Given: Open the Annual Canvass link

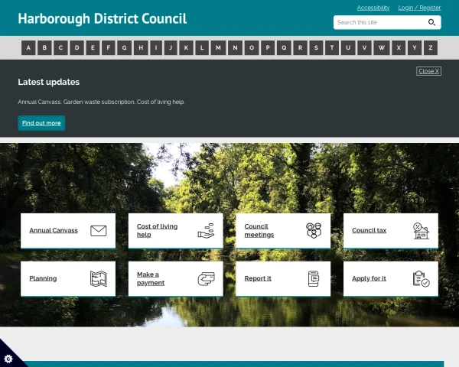Looking at the screenshot, I should (54, 230).
